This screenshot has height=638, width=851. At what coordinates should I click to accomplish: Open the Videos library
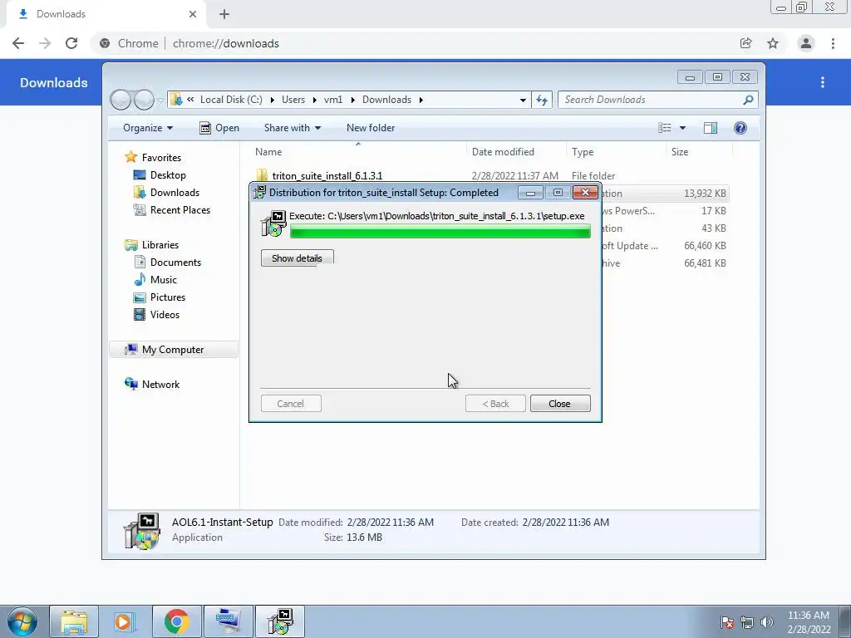(x=165, y=315)
